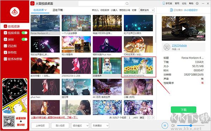This screenshot has height=131, width=211.
Task: Open uploader profile 234234abde
Action: [x=179, y=45]
